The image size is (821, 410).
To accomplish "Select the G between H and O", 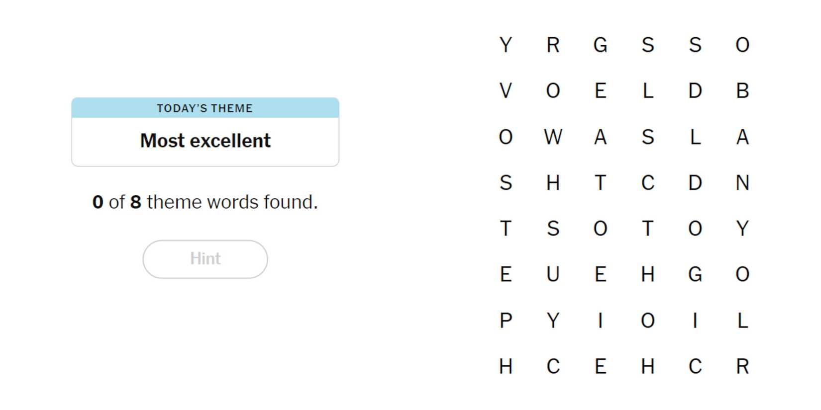I will point(695,274).
